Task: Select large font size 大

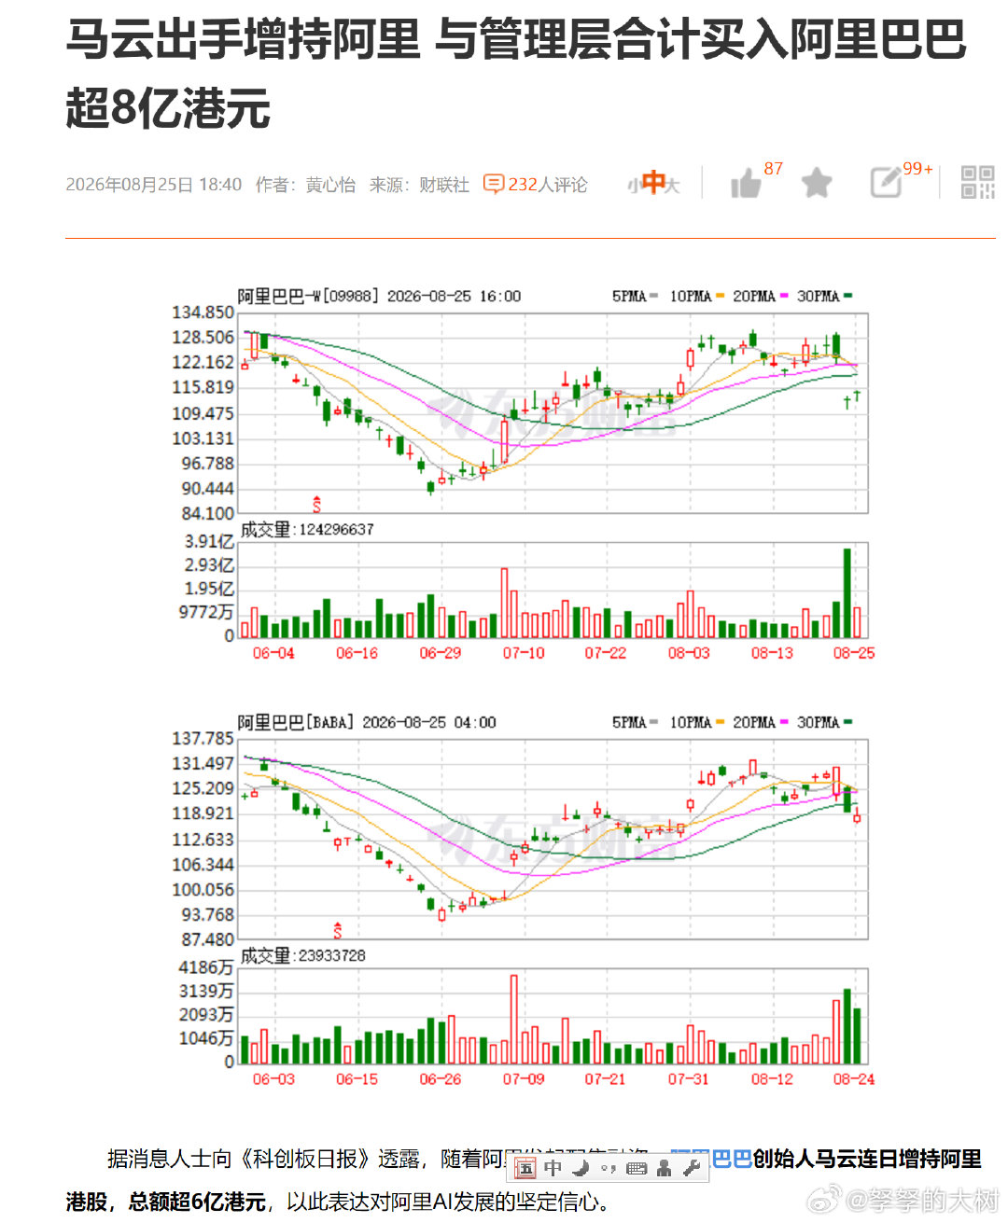Action: pos(672,186)
